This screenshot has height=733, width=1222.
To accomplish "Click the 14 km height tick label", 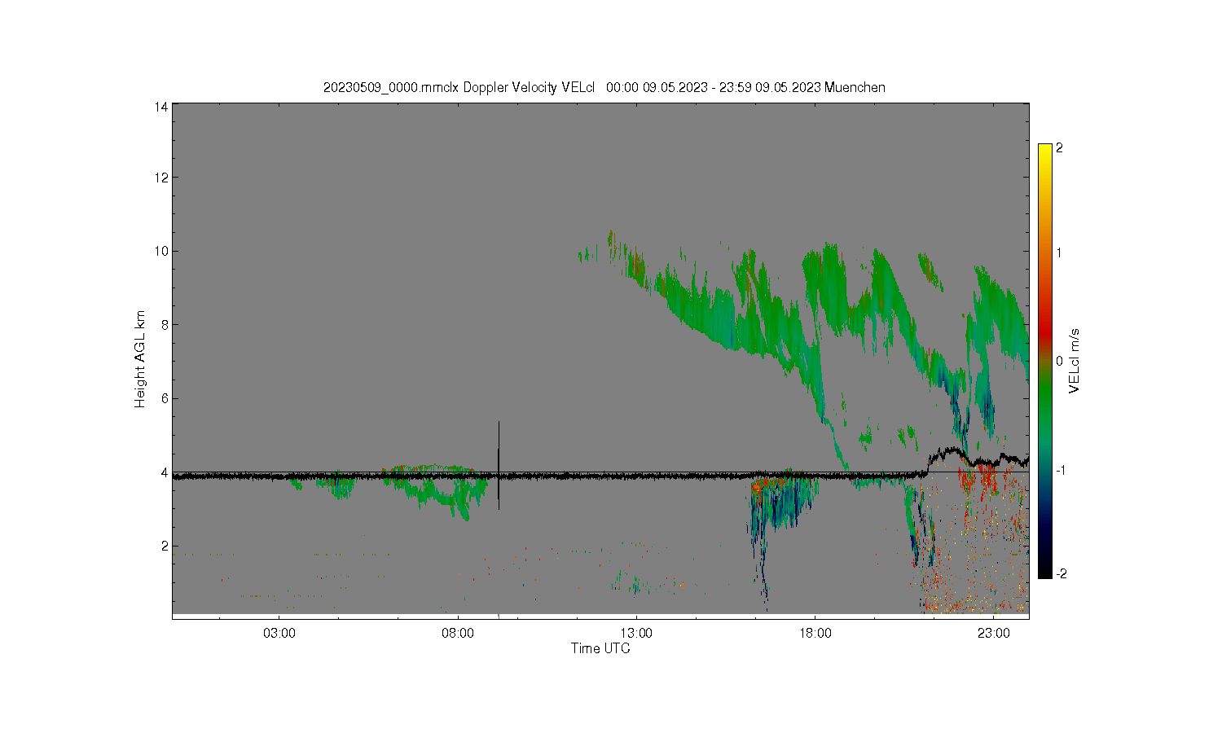I will (x=161, y=107).
